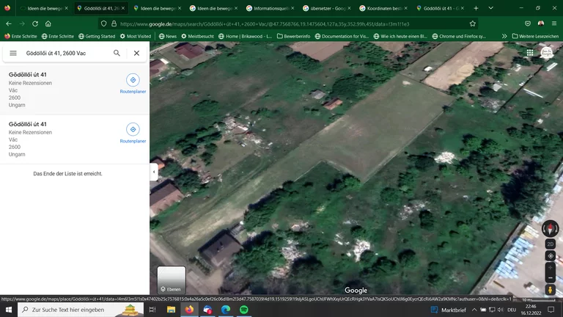Open the Windows notification center
This screenshot has height=317, width=563.
(x=551, y=310)
